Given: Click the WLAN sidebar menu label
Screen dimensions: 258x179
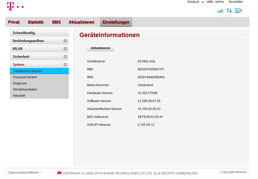Looking at the screenshot, I should tap(17, 49).
